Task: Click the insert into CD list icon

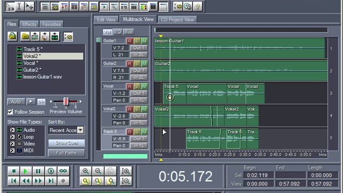Action: [45, 36]
